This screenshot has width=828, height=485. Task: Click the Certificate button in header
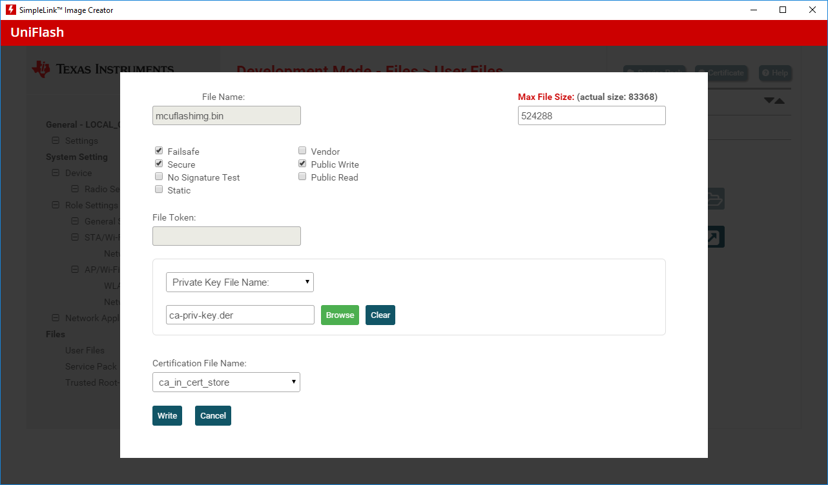click(x=721, y=73)
